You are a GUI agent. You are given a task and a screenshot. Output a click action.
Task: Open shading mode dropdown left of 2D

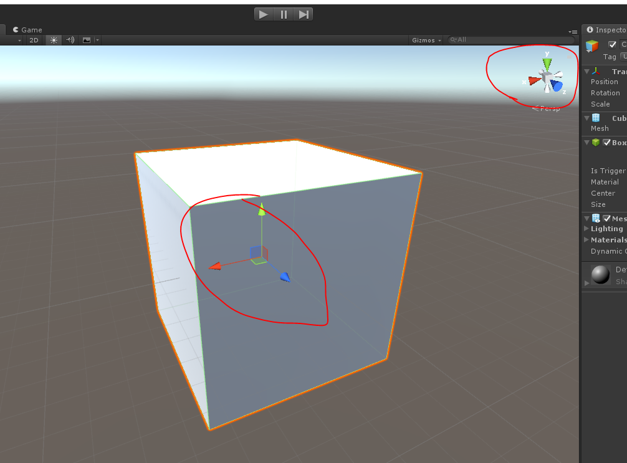(x=19, y=41)
